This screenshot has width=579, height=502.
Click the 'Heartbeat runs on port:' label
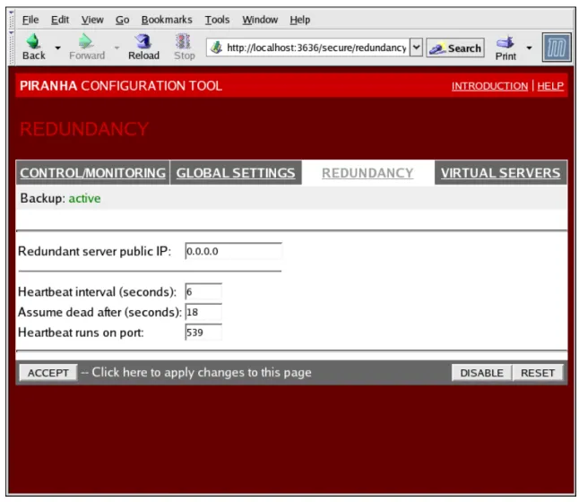point(81,333)
